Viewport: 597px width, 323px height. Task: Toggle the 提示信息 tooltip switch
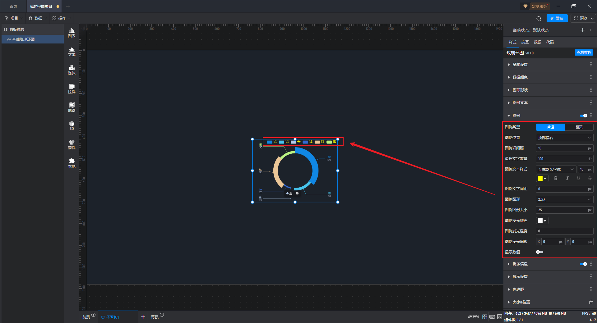pyautogui.click(x=583, y=264)
